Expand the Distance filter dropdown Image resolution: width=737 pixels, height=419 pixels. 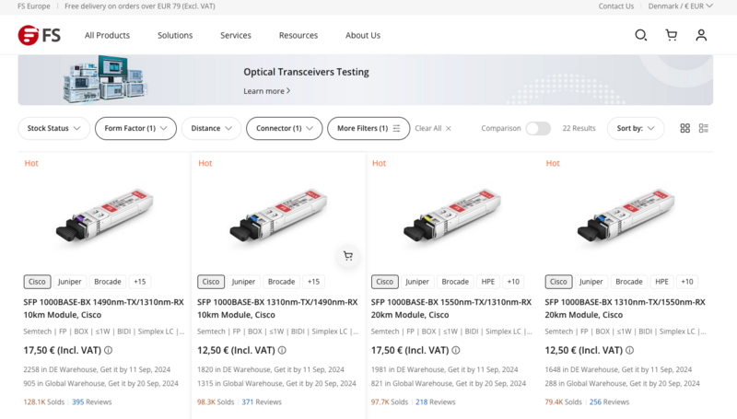[211, 128]
